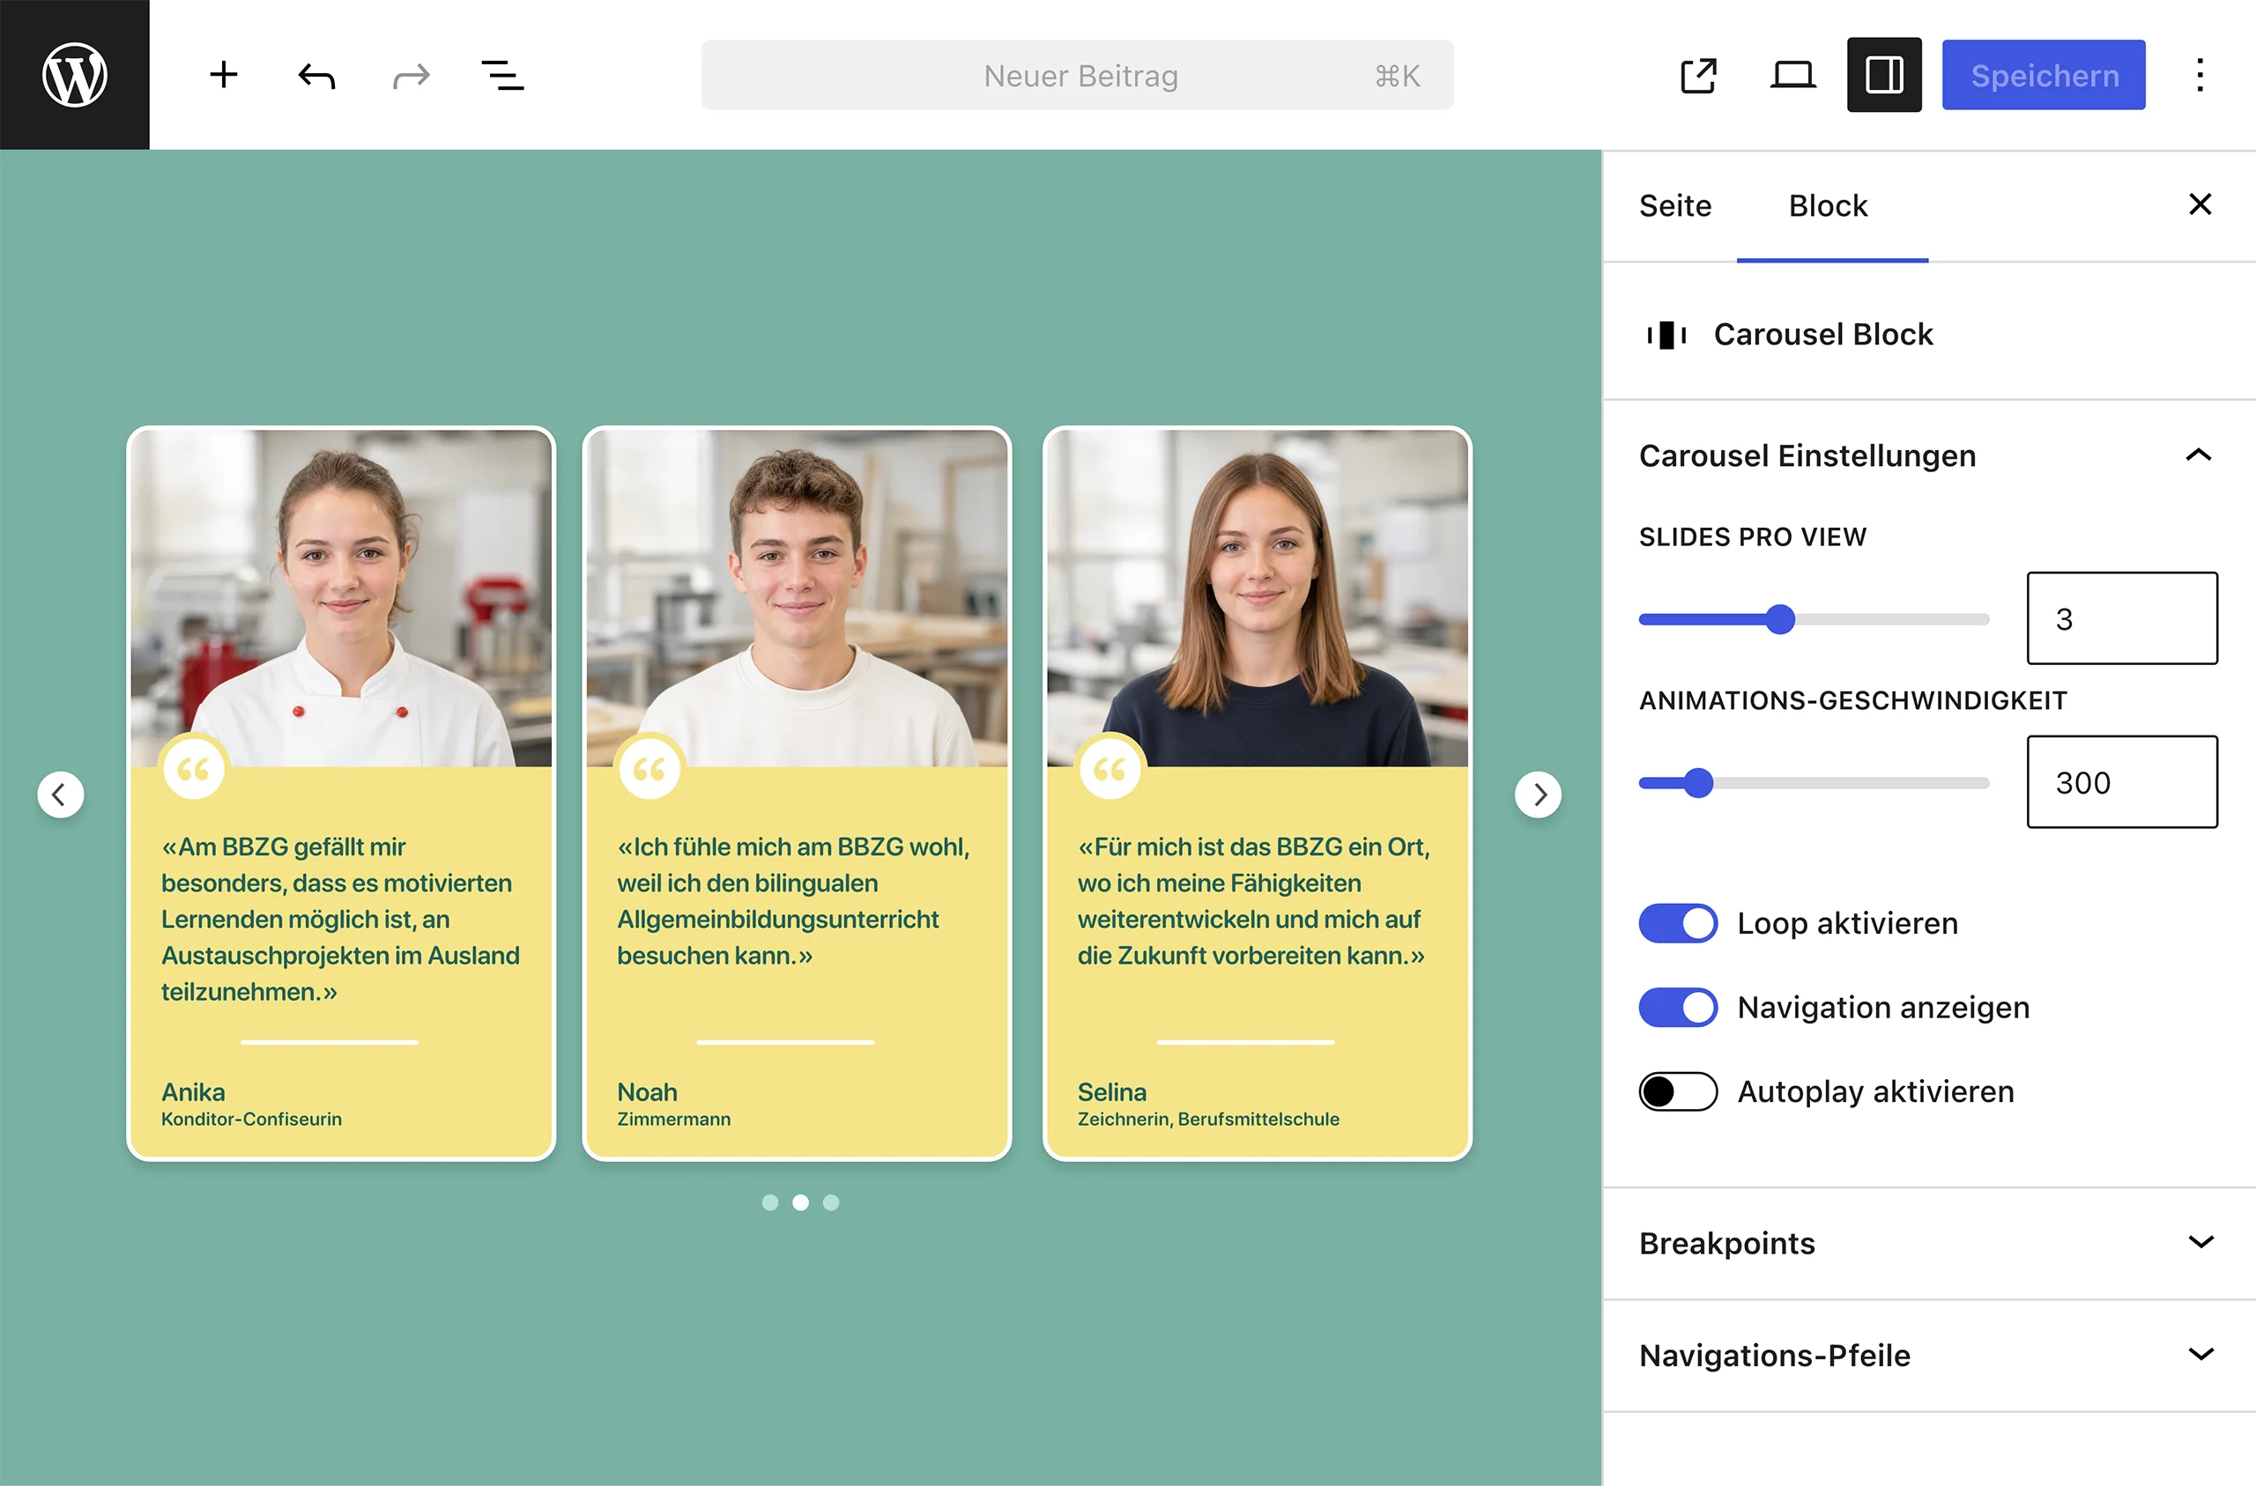This screenshot has height=1486, width=2256.
Task: Expand the Breakpoints section
Action: pyautogui.click(x=1929, y=1244)
